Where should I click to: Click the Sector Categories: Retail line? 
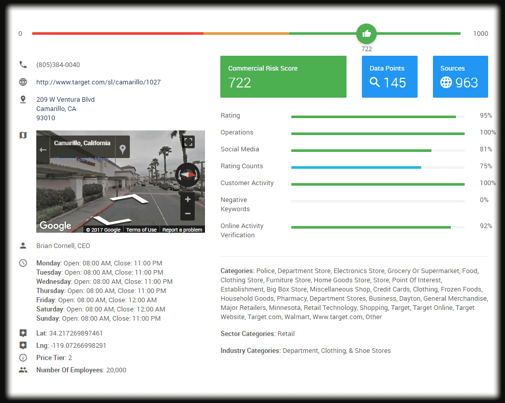point(257,334)
